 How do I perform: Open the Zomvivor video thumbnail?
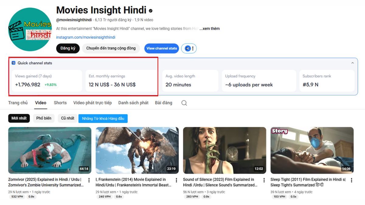coord(50,150)
